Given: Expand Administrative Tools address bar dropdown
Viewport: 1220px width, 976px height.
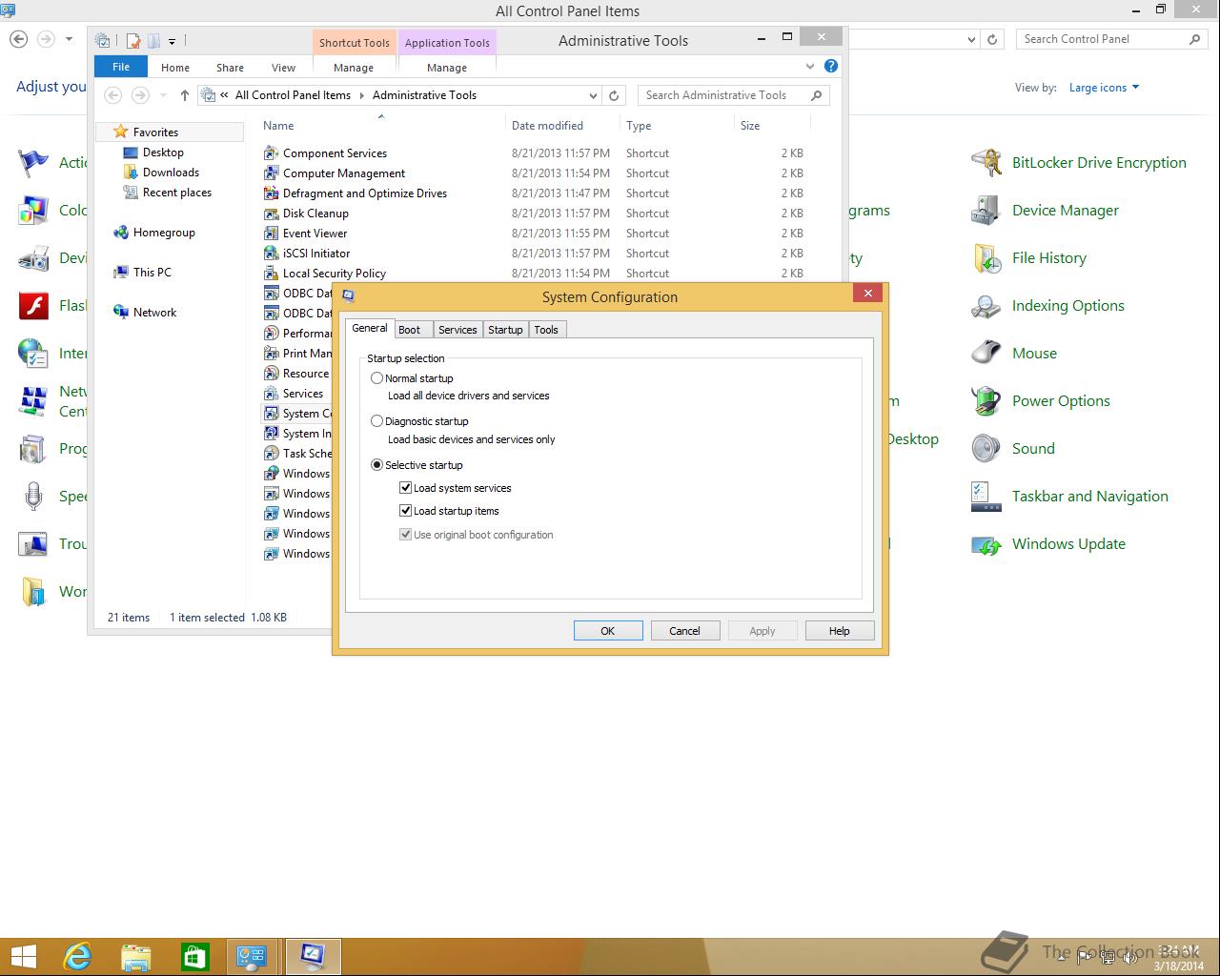Looking at the screenshot, I should click(x=593, y=95).
